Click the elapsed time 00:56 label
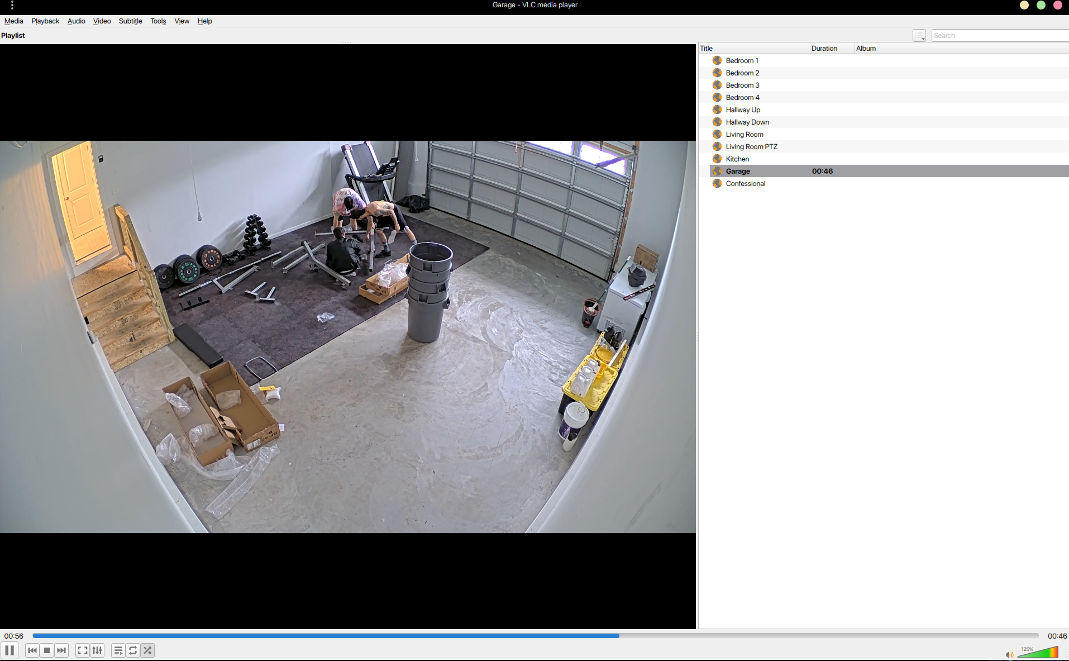Viewport: 1069px width, 661px height. tap(14, 636)
